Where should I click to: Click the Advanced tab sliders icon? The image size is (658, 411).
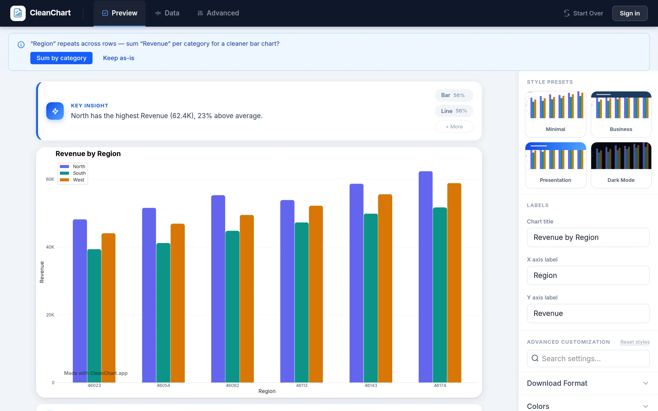(200, 13)
